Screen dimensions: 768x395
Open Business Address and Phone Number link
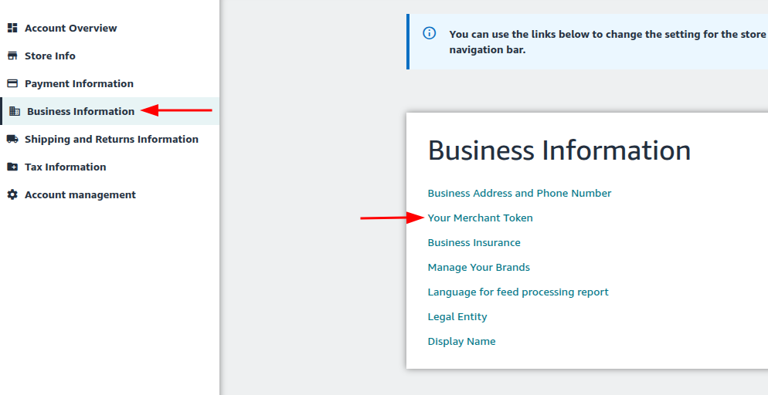[519, 193]
